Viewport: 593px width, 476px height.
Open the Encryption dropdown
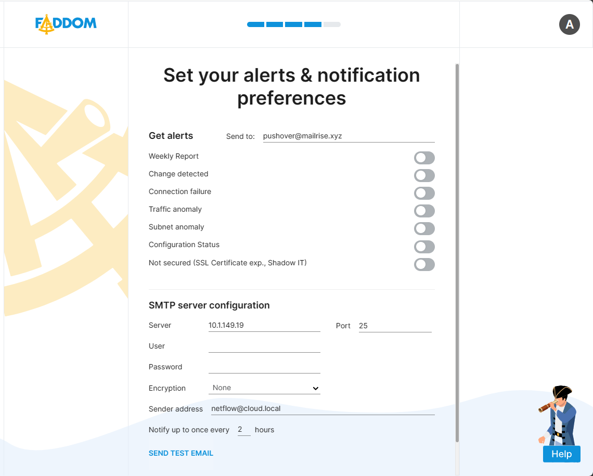tap(264, 388)
